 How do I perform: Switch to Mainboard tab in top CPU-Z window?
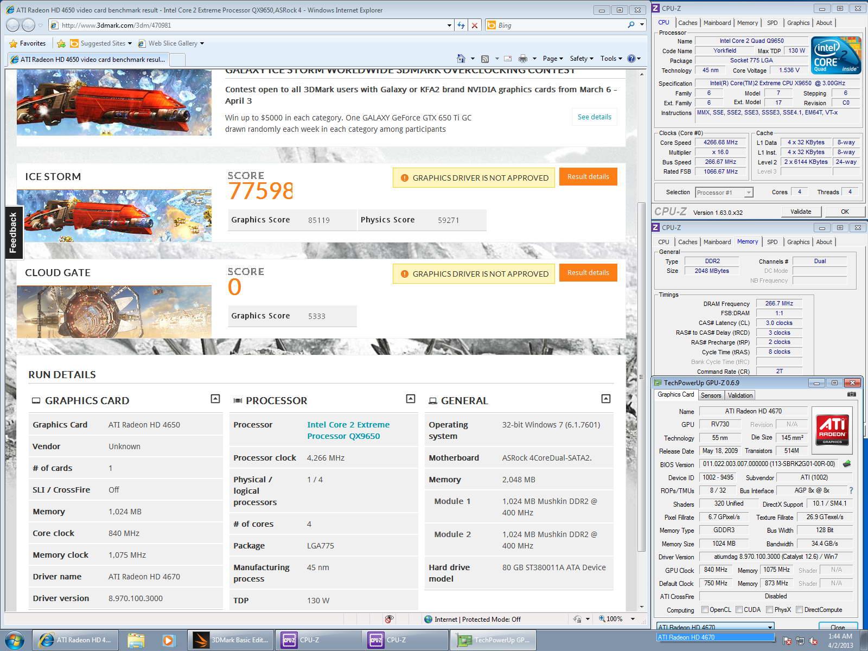click(717, 23)
